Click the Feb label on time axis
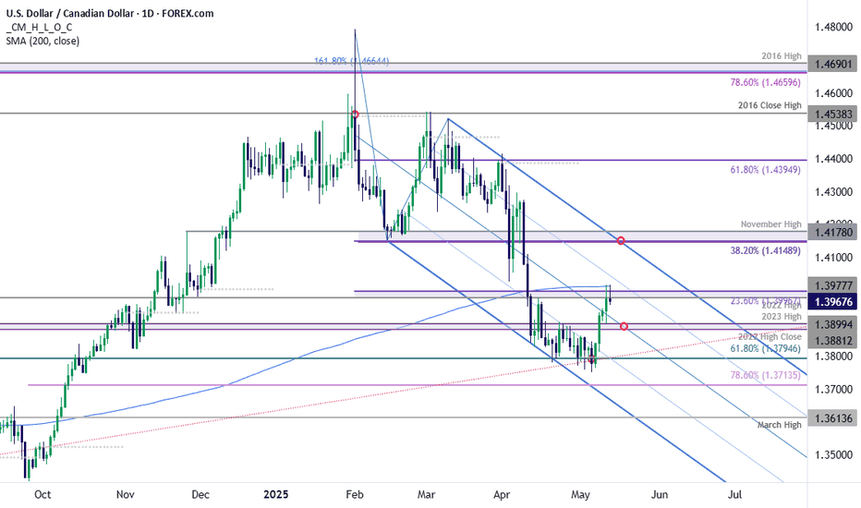This screenshot has height=508, width=861. (355, 494)
